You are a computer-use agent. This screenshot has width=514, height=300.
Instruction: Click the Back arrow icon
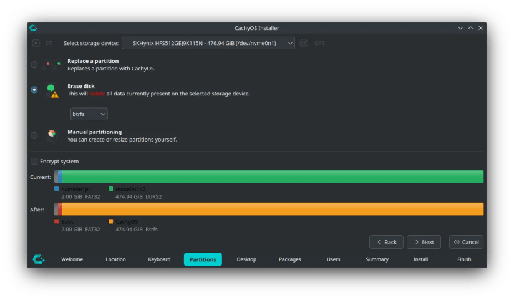(379, 242)
